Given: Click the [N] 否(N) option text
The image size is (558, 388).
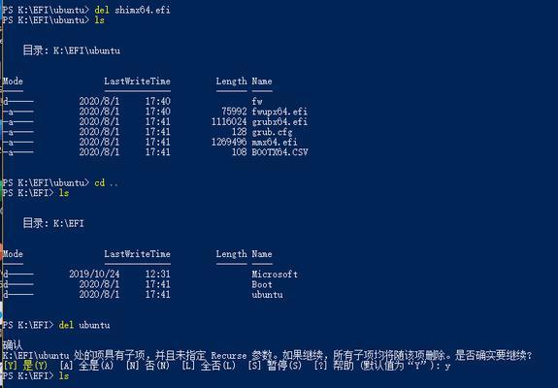Looking at the screenshot, I should [148, 366].
